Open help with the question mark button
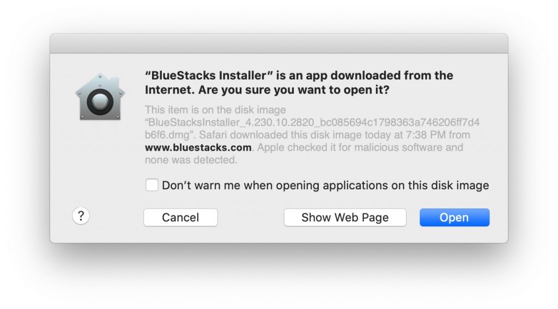Image resolution: width=558 pixels, height=309 pixels. pyautogui.click(x=81, y=216)
